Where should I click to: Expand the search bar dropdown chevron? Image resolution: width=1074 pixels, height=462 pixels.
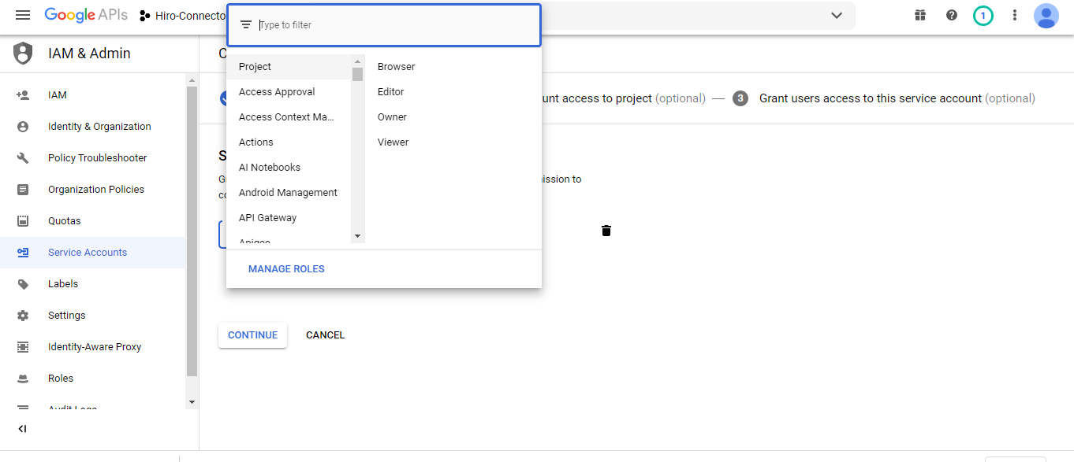click(837, 16)
